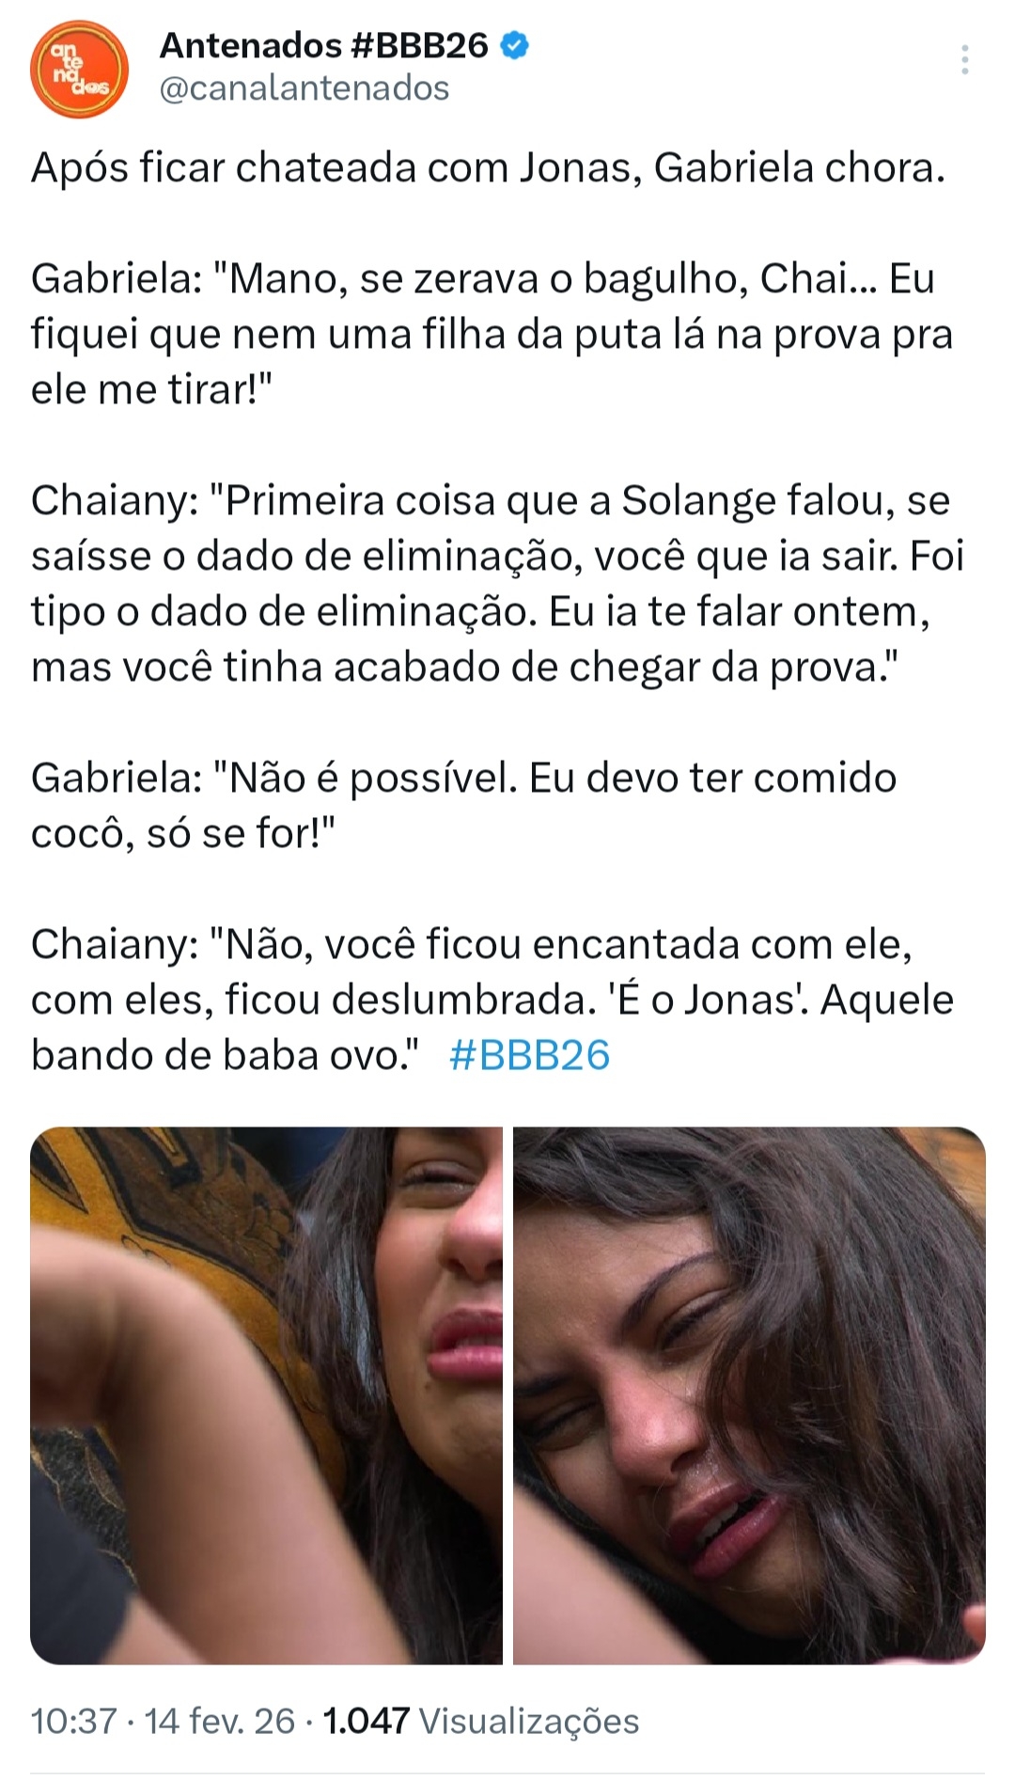Image resolution: width=1015 pixels, height=1779 pixels.
Task: Tap the bold 1.047 view count
Action: click(366, 1721)
